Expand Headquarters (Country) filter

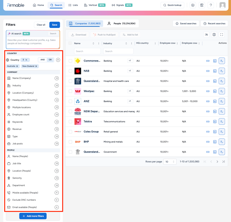pyautogui.click(x=57, y=100)
